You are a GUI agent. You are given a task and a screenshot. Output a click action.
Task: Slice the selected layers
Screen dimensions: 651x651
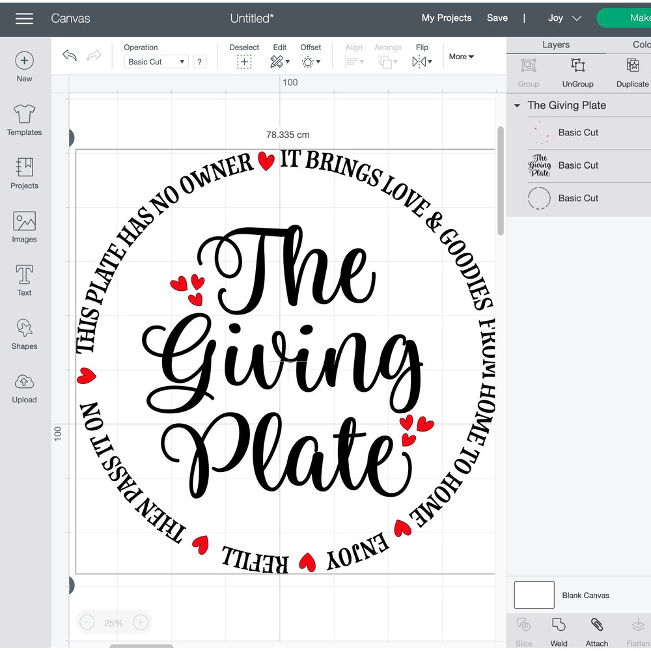[x=523, y=630]
